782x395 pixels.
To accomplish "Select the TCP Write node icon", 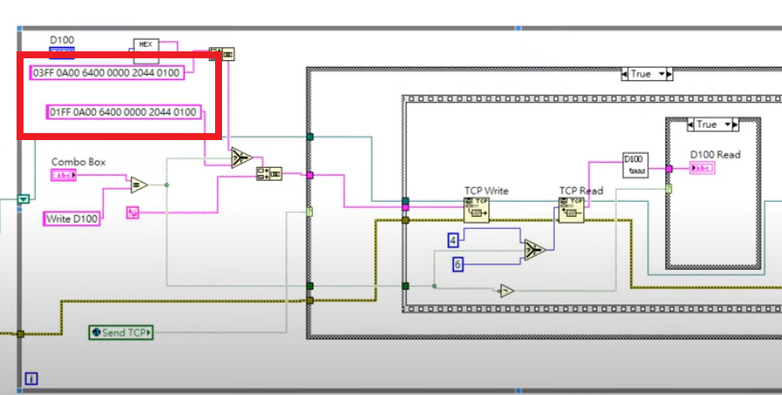I will [x=475, y=210].
